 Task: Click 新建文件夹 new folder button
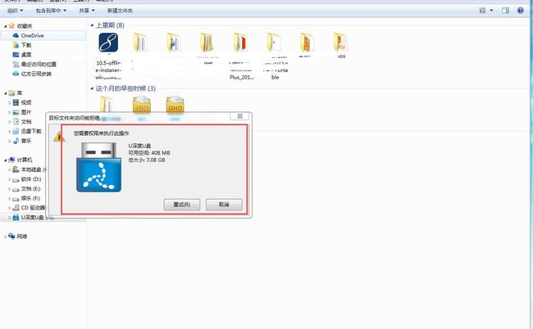point(120,11)
